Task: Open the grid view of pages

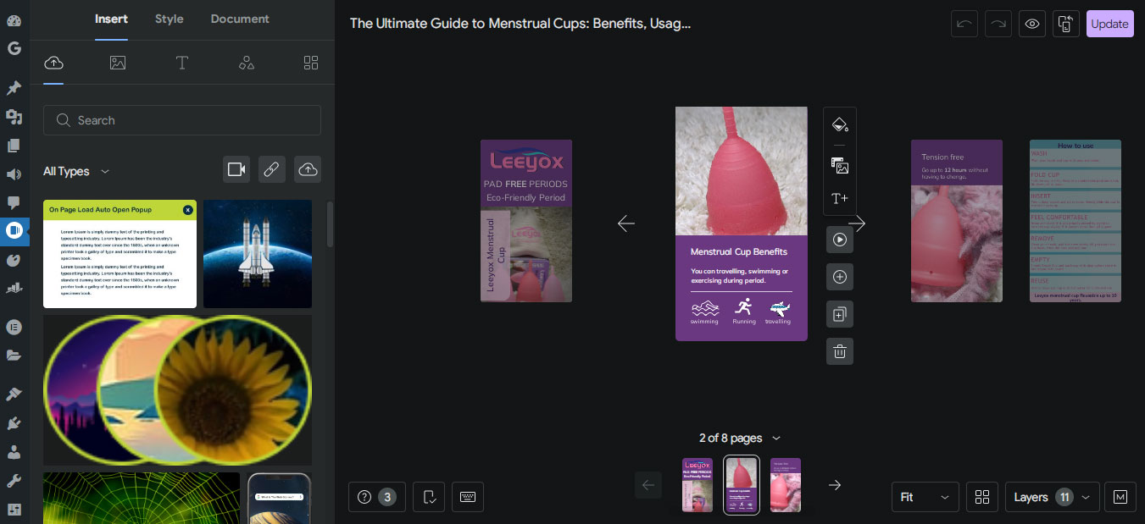Action: (x=982, y=497)
